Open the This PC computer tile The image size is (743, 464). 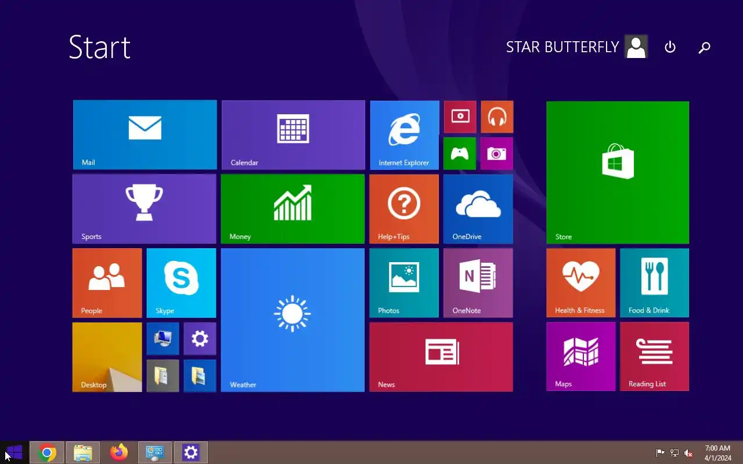(x=163, y=339)
